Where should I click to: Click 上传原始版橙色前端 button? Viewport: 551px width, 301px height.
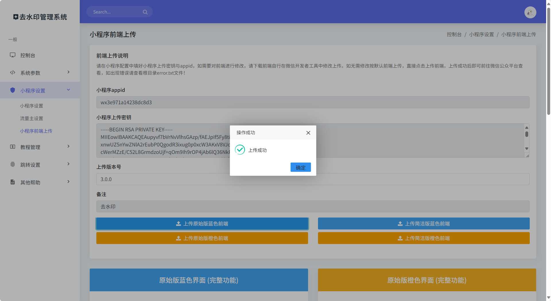click(x=202, y=238)
